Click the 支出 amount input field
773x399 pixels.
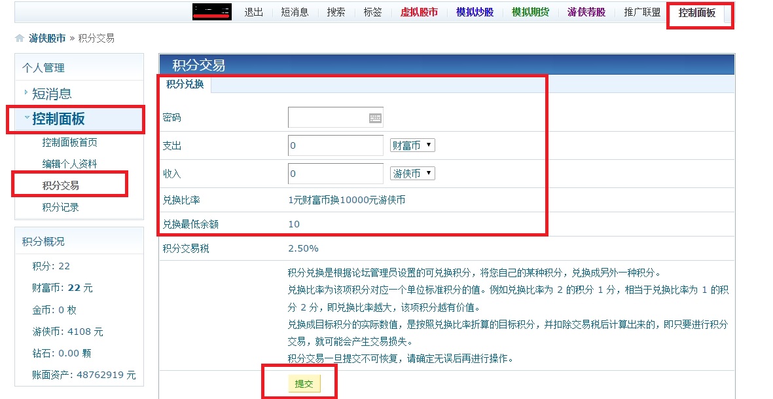point(335,145)
